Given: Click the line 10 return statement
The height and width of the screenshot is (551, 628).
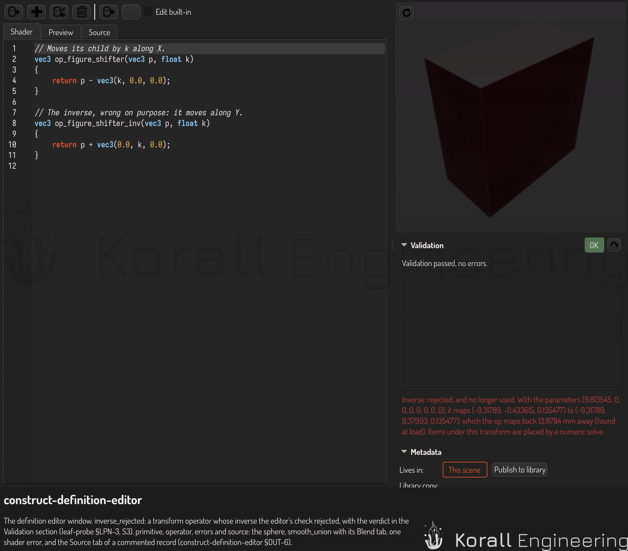Looking at the screenshot, I should coord(111,145).
